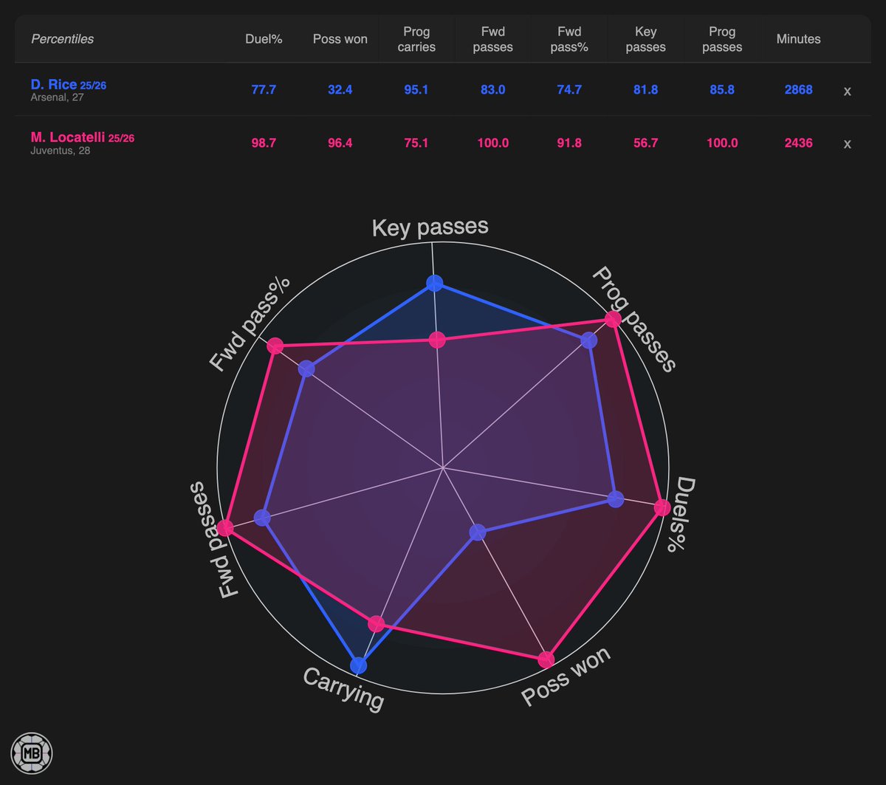Remove M. Locatelli row with x
This screenshot has height=785, width=886.
click(x=847, y=144)
